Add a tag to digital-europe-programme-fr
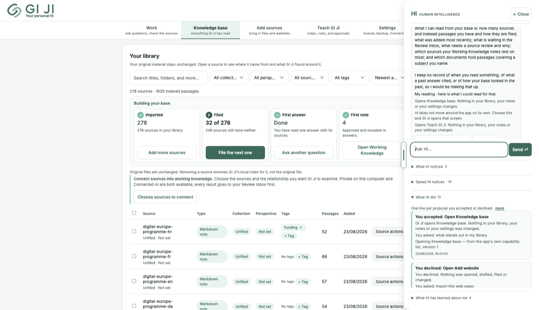The height and width of the screenshot is (310, 539). [x=303, y=256]
